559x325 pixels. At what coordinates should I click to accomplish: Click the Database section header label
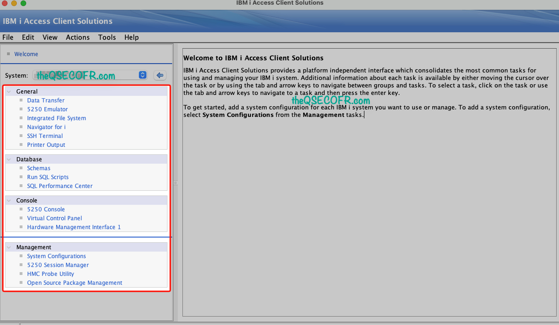click(29, 159)
